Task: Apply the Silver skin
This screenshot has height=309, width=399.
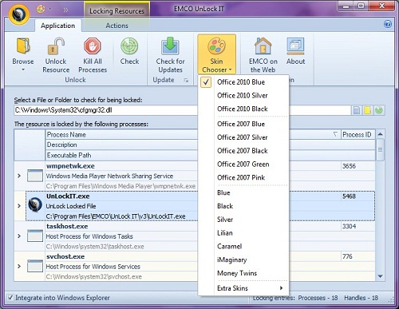Action: tap(243, 220)
